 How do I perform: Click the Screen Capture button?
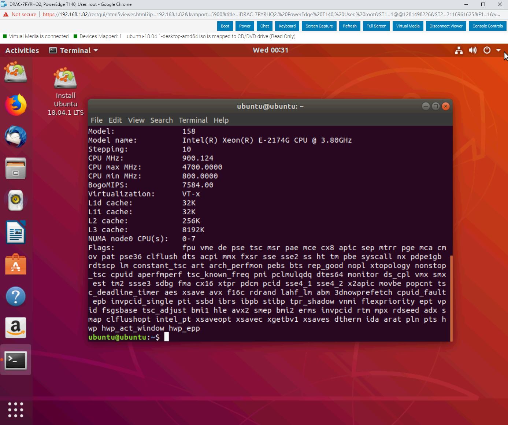click(x=319, y=26)
